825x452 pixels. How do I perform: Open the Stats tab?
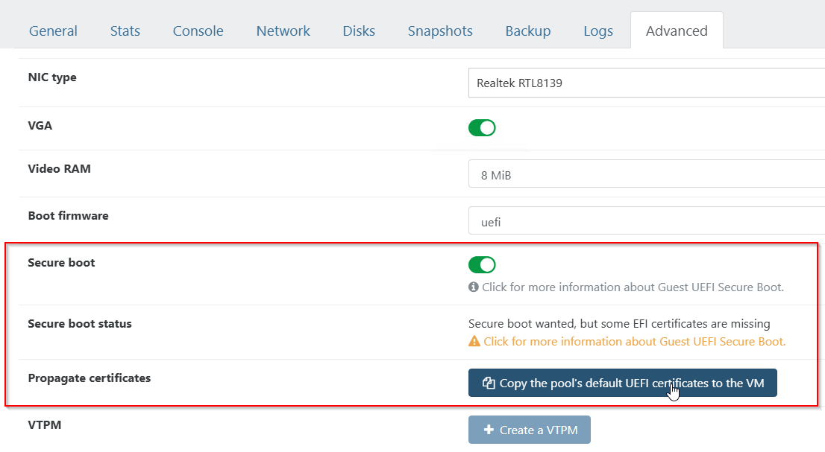click(x=125, y=31)
